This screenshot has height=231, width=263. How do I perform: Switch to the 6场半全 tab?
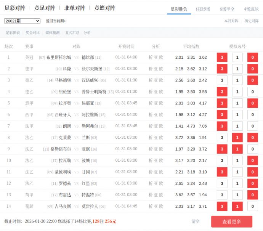coord(227,9)
